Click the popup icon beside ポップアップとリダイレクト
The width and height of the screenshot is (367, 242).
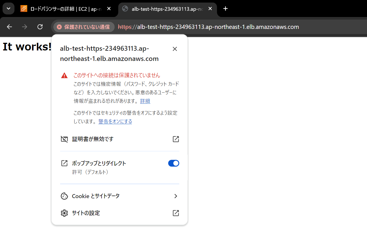coord(64,163)
